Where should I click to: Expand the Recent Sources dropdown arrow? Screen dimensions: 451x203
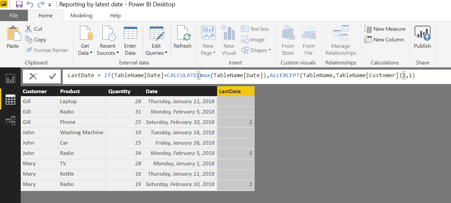click(117, 53)
